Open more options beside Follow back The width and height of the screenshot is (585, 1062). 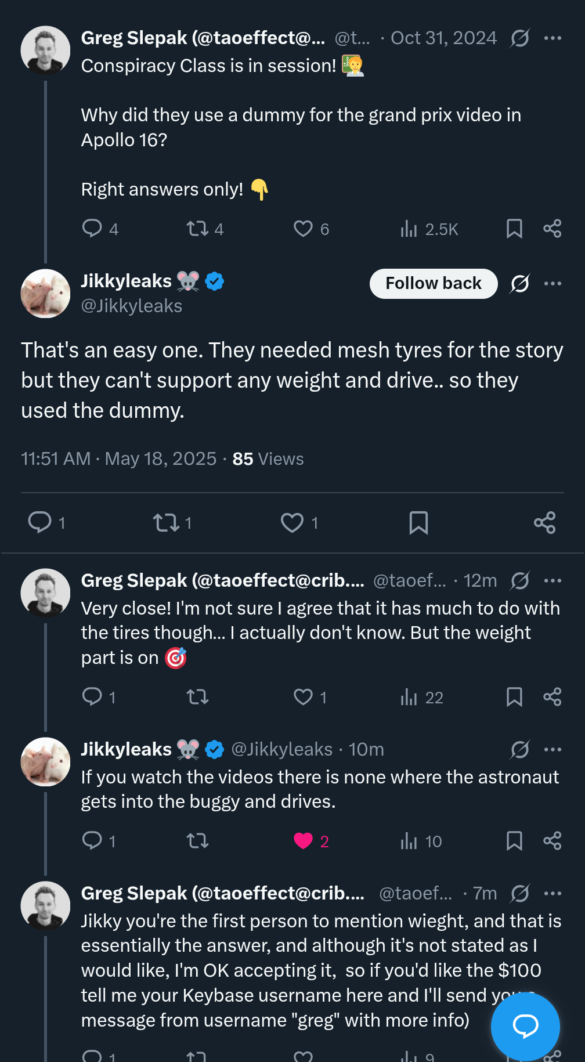click(x=552, y=284)
